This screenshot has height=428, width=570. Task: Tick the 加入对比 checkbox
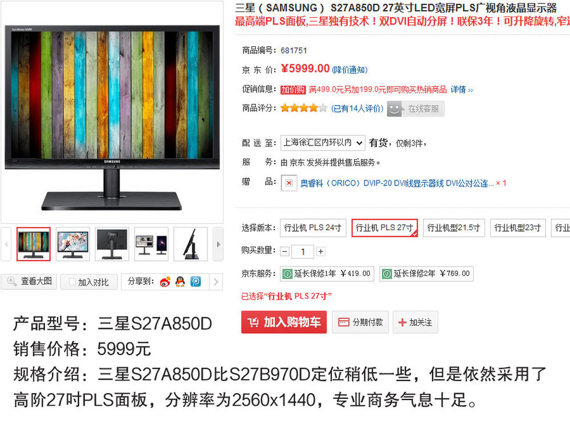tap(72, 282)
